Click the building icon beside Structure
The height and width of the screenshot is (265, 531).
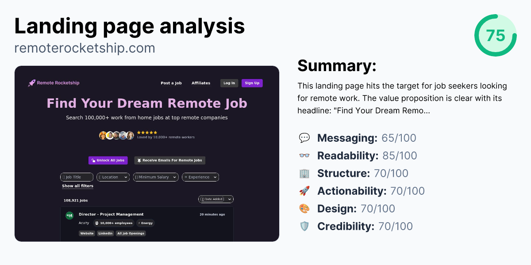coord(304,173)
